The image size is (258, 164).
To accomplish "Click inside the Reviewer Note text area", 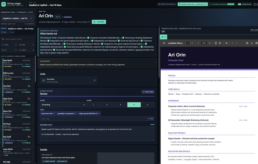I will click(x=97, y=134).
